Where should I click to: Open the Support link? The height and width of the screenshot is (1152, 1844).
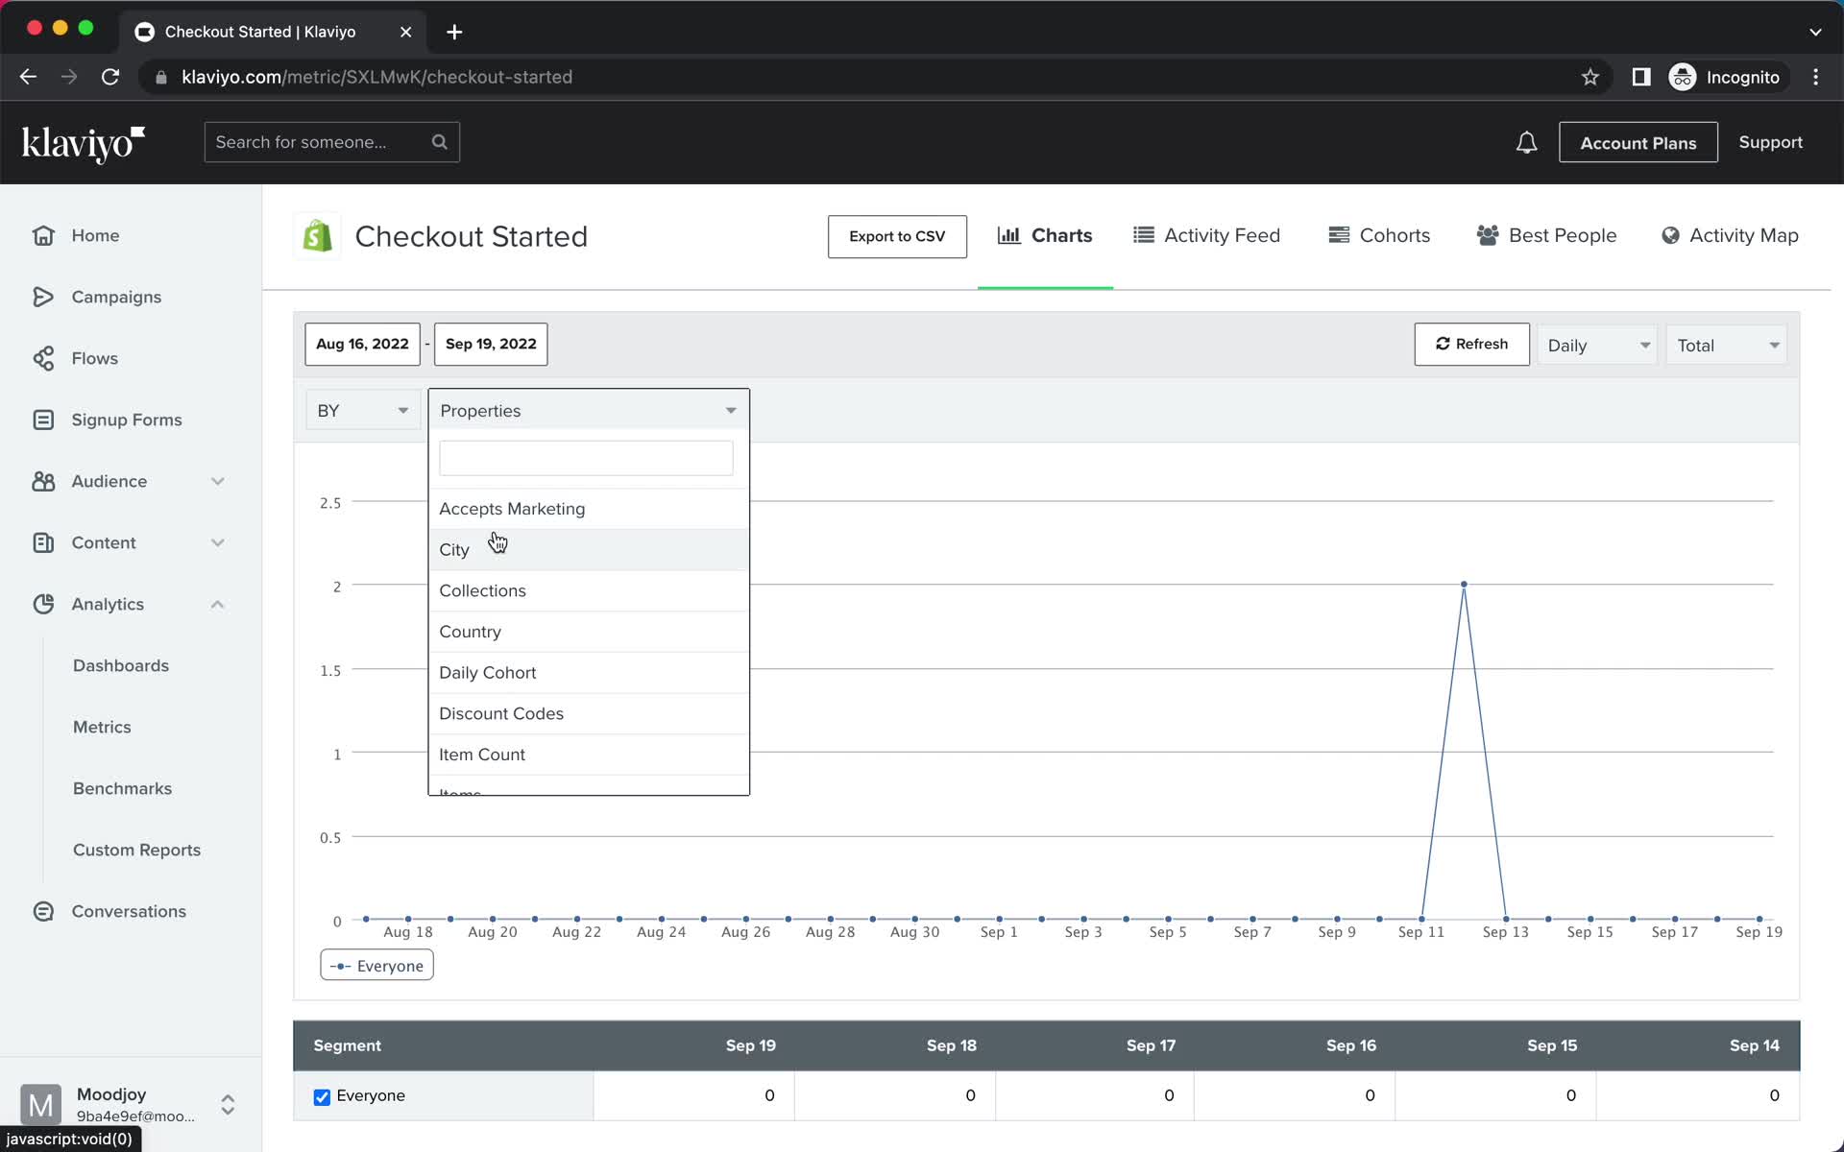click(x=1770, y=142)
